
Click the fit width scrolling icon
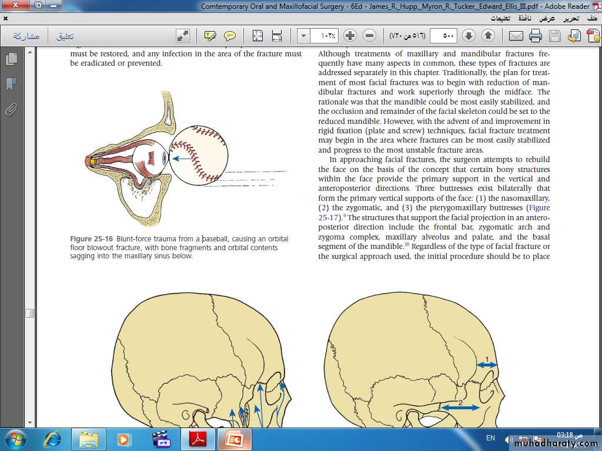277,36
